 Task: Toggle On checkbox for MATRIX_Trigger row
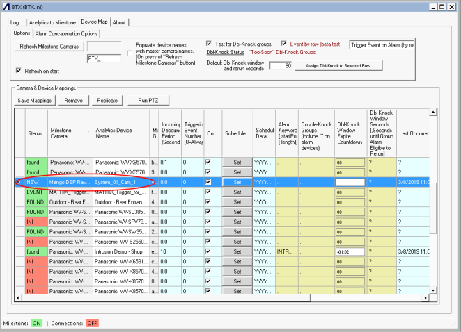pyautogui.click(x=208, y=192)
